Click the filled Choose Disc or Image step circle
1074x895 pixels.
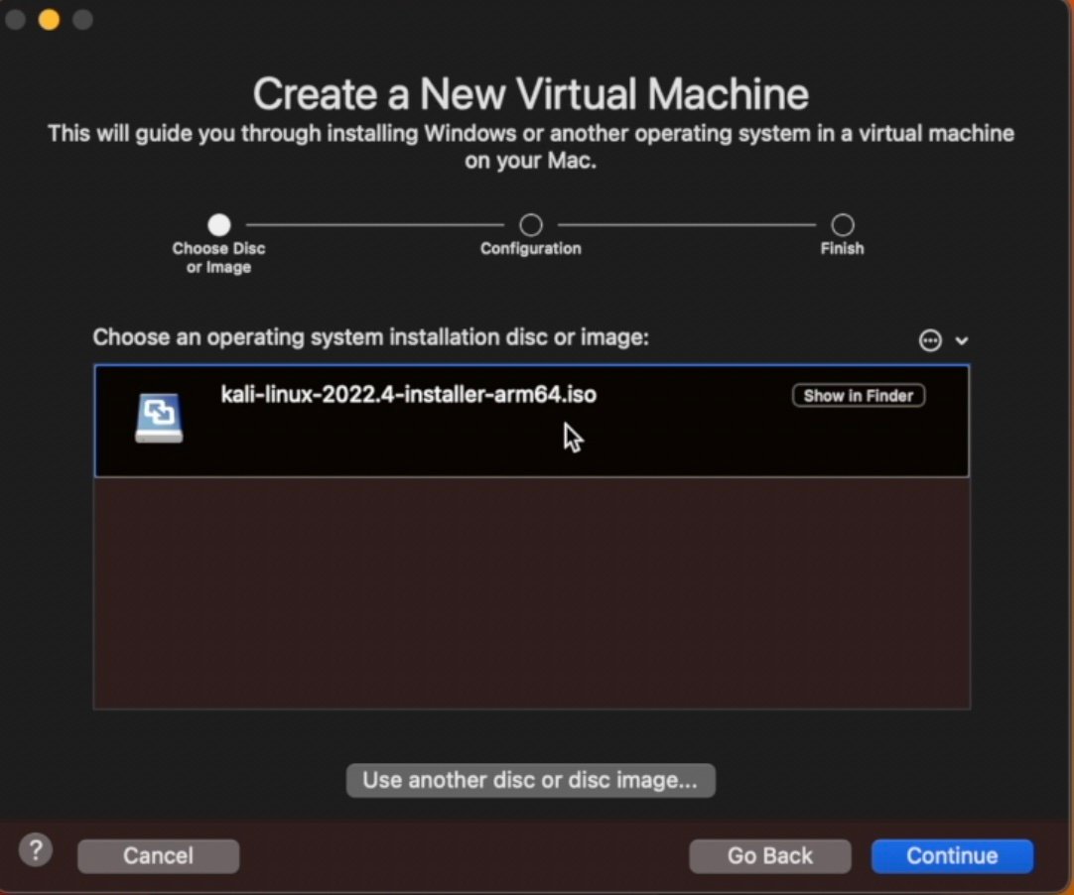pos(218,224)
